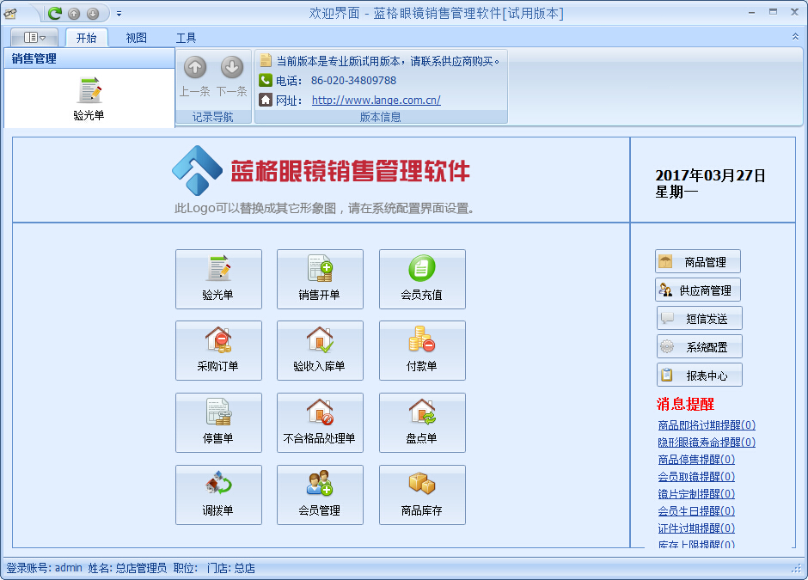This screenshot has width=808, height=580.
Task: Click the green refresh icon in quick access toolbar
Action: [55, 13]
